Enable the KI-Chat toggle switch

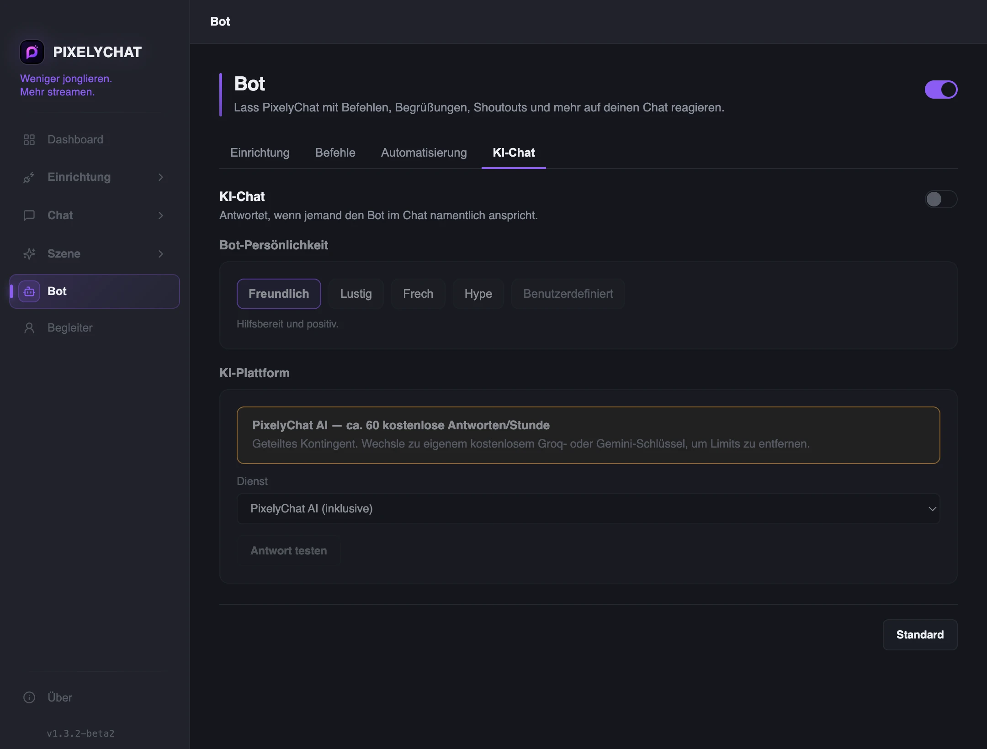coord(941,199)
